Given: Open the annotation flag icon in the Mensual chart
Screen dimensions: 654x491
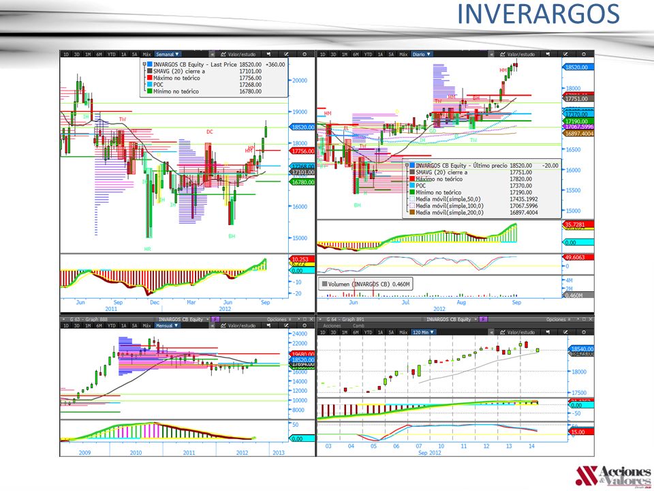Looking at the screenshot, I should 268,326.
